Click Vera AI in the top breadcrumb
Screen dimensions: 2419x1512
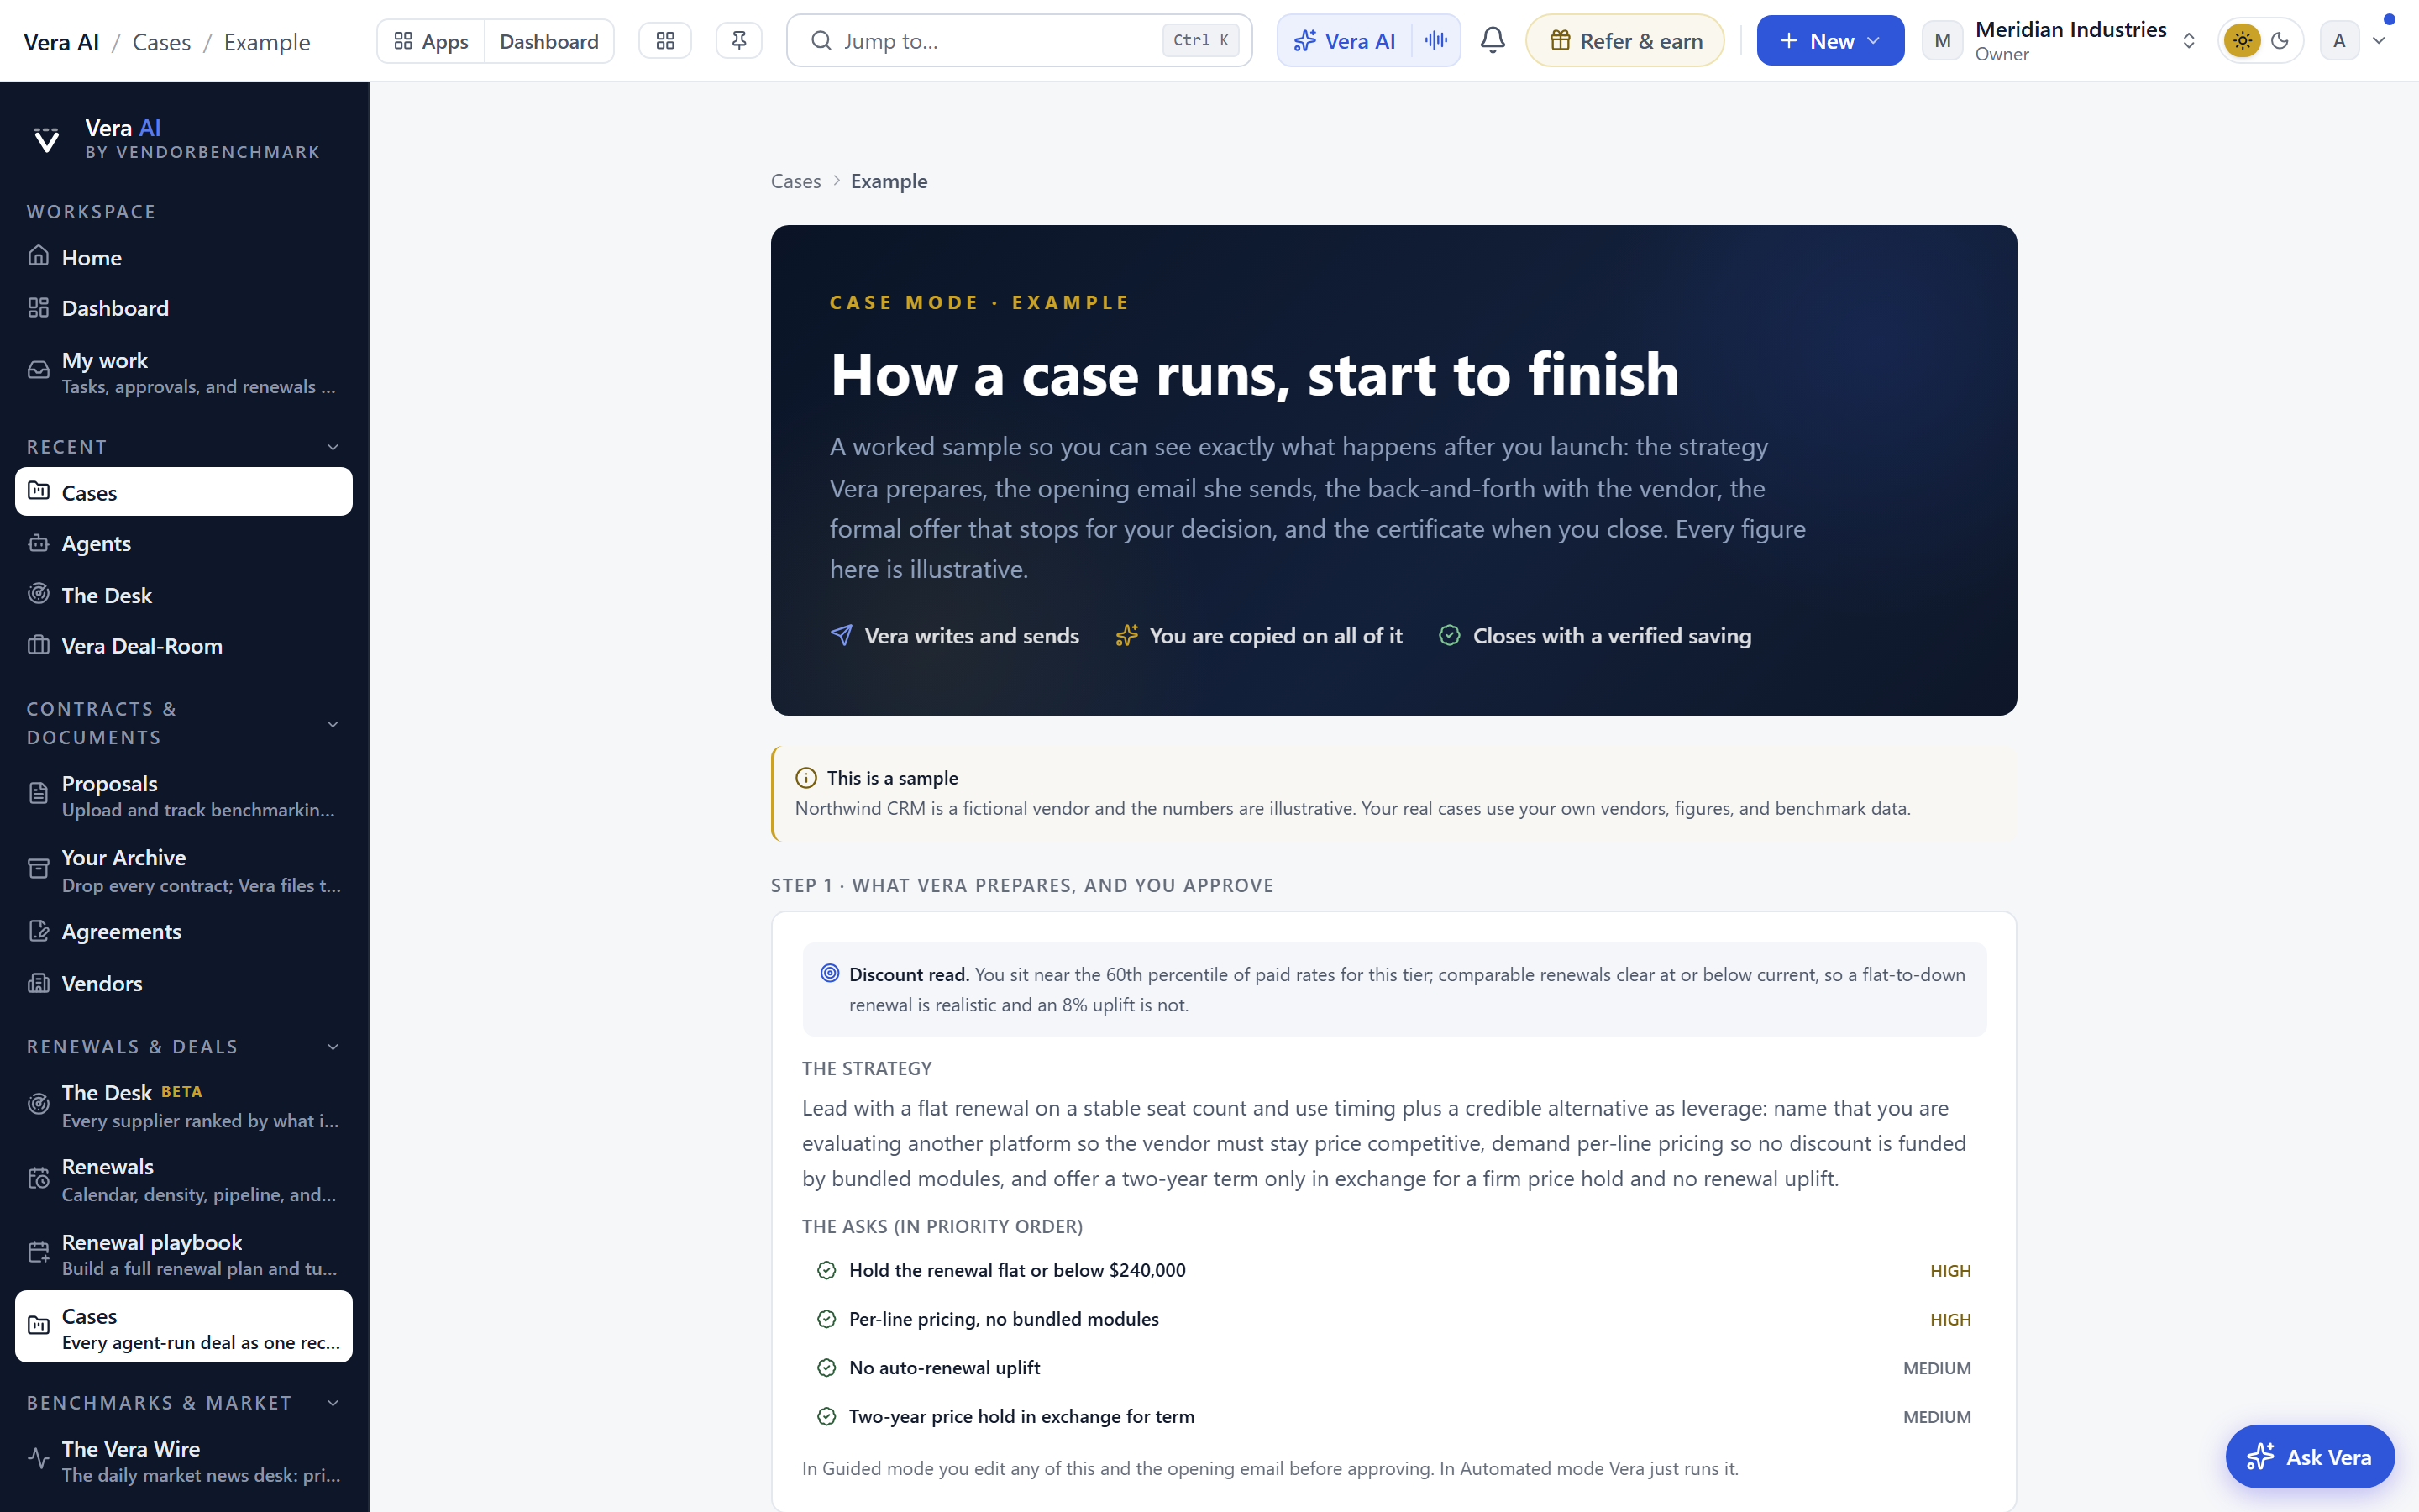click(61, 42)
